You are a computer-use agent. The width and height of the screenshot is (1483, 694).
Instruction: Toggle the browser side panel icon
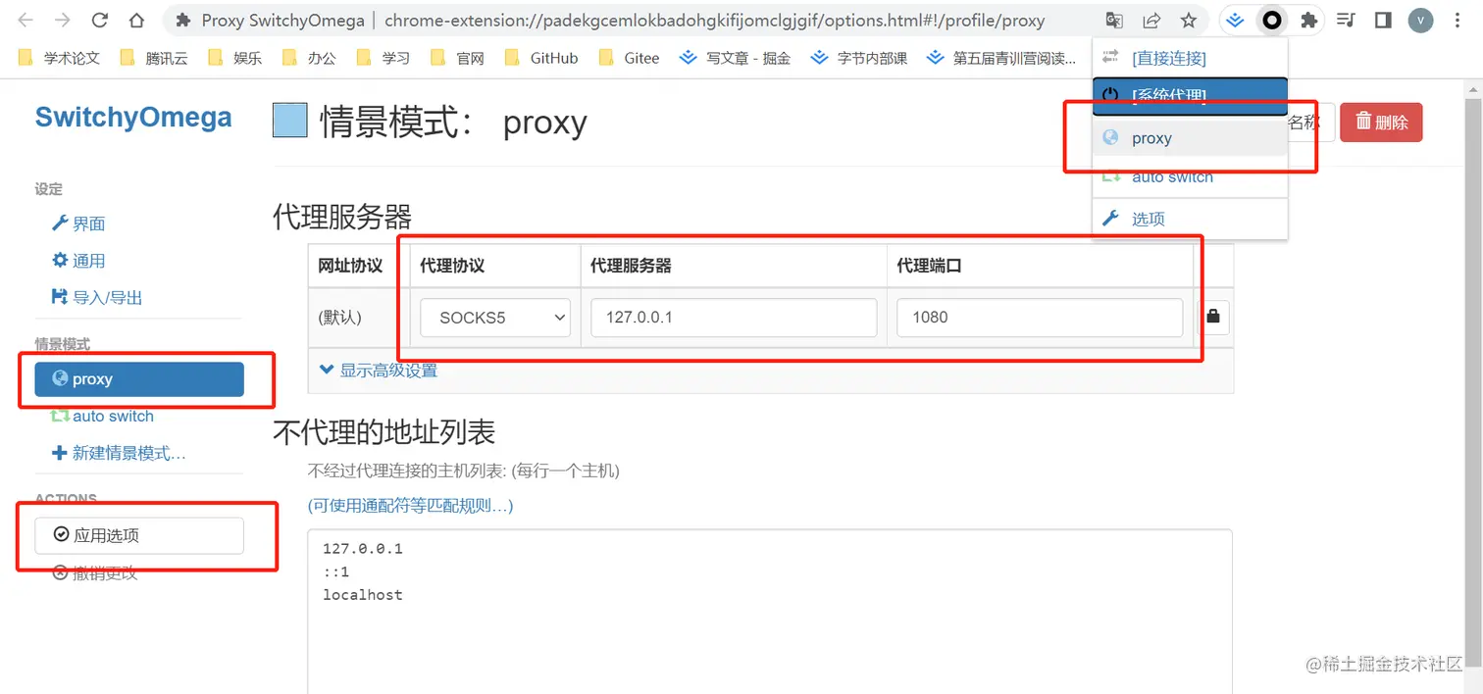(x=1383, y=20)
